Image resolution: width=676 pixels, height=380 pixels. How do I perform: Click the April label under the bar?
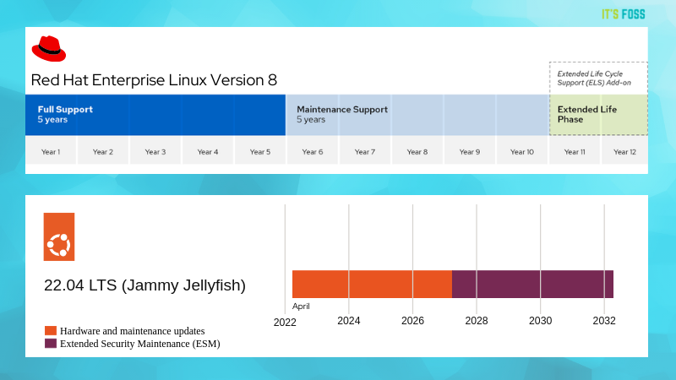tap(301, 307)
